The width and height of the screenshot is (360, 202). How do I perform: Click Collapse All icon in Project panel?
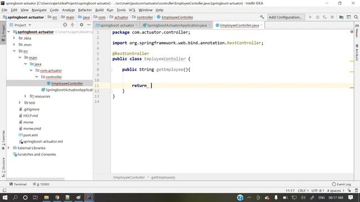click(x=73, y=25)
